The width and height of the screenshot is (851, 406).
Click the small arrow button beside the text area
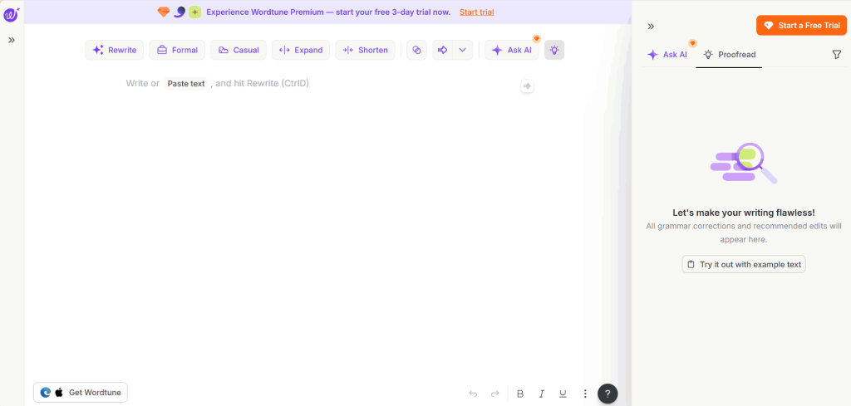(x=527, y=86)
